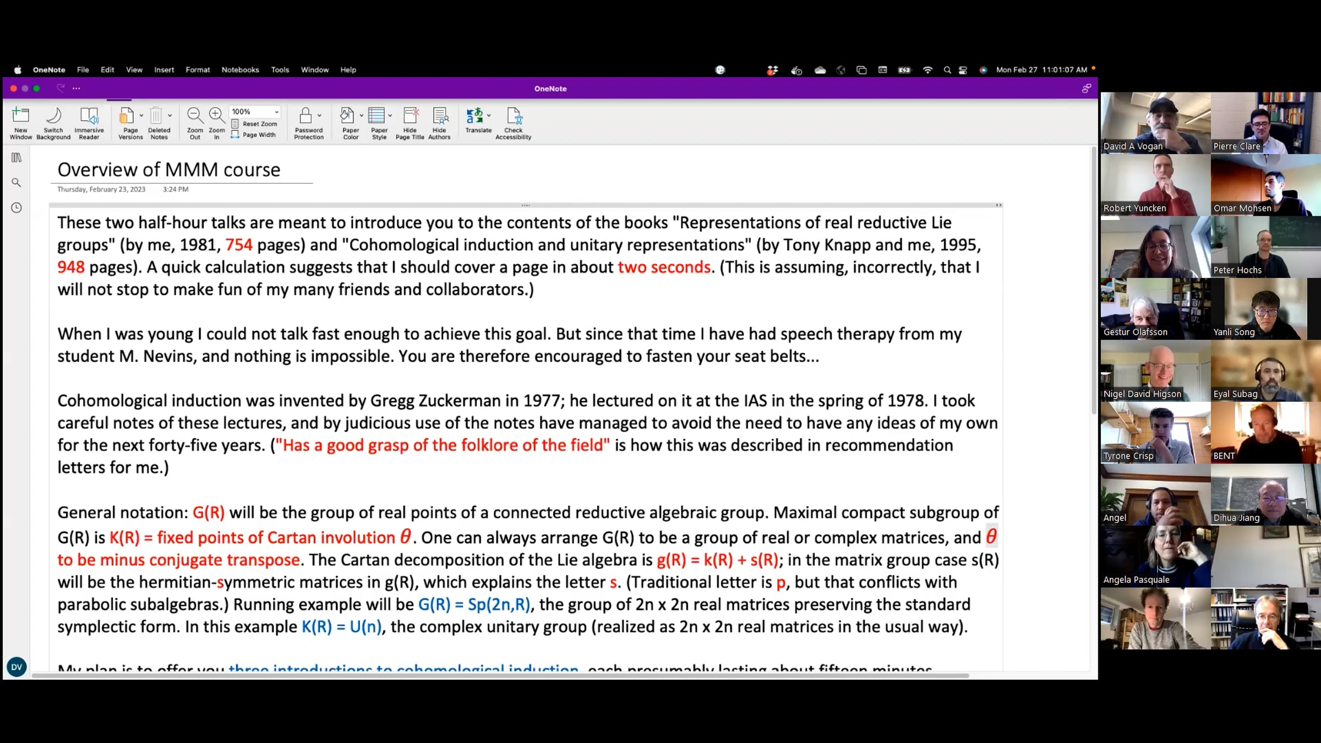Click the Wi-Fi icon in macOS menu bar
The width and height of the screenshot is (1321, 743).
927,70
